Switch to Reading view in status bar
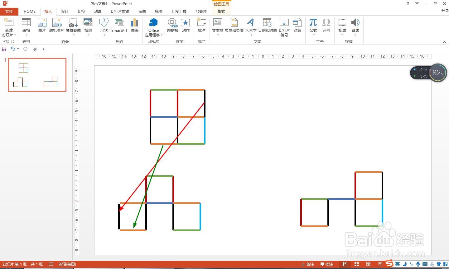 [x=368, y=264]
